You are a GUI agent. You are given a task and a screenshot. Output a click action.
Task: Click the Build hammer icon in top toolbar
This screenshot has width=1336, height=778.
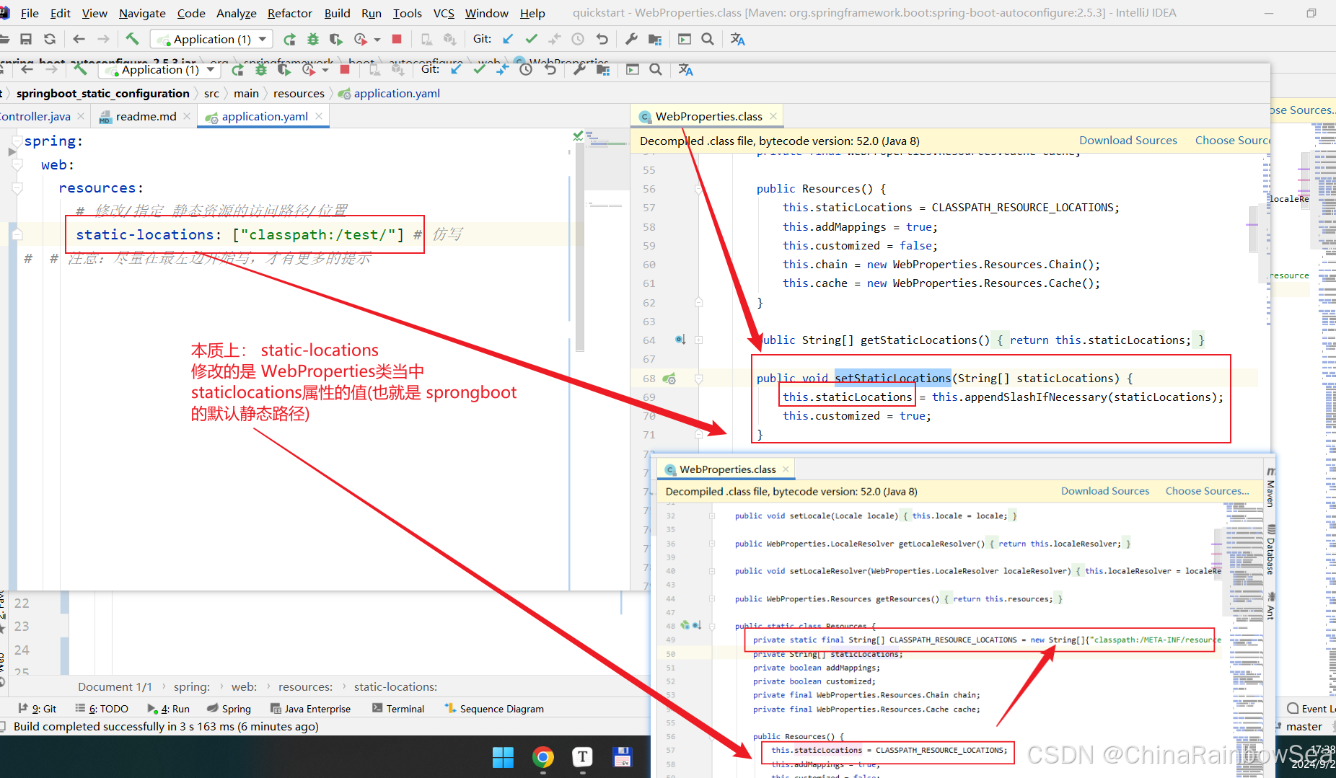(132, 39)
